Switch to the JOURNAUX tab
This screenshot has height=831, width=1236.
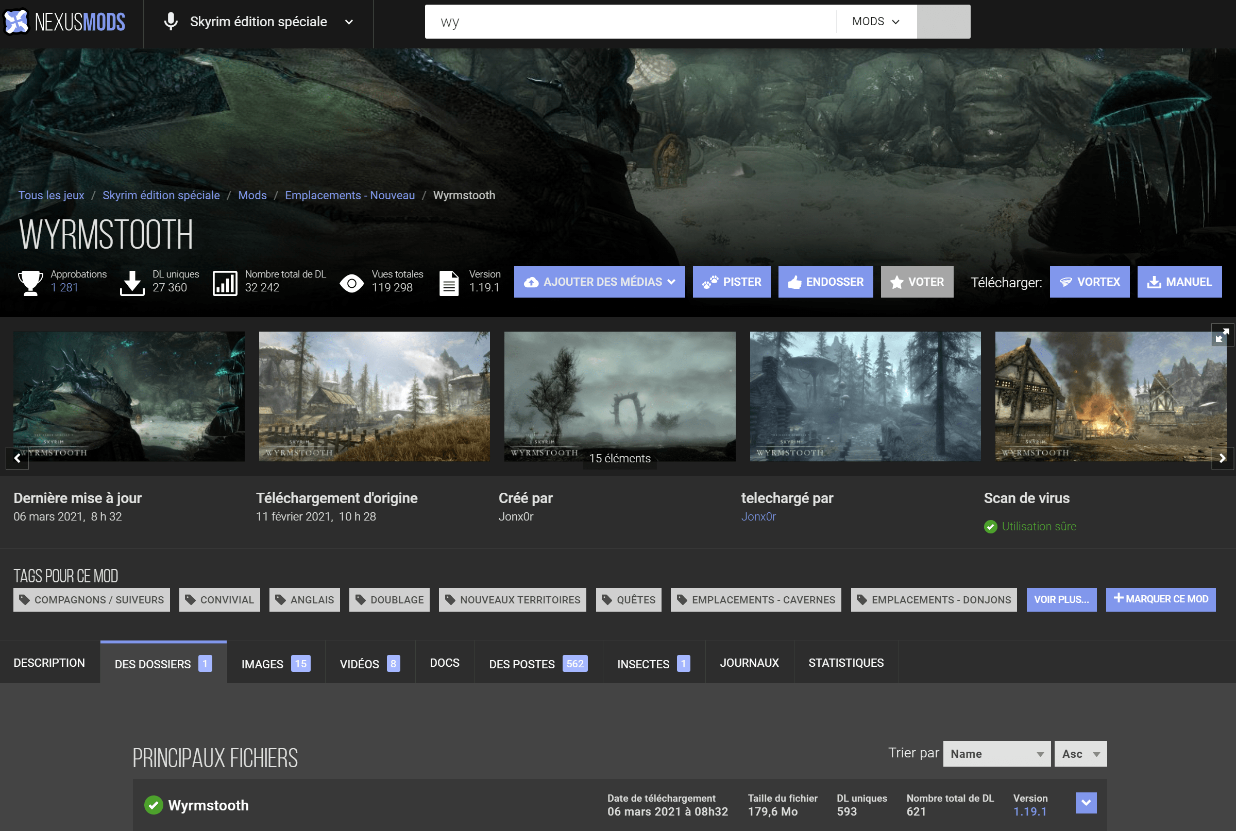[749, 663]
